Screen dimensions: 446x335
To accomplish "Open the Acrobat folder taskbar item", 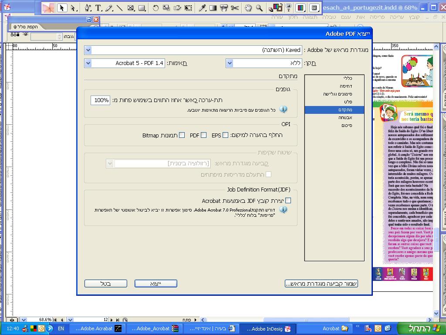I will pyautogui.click(x=324, y=328).
